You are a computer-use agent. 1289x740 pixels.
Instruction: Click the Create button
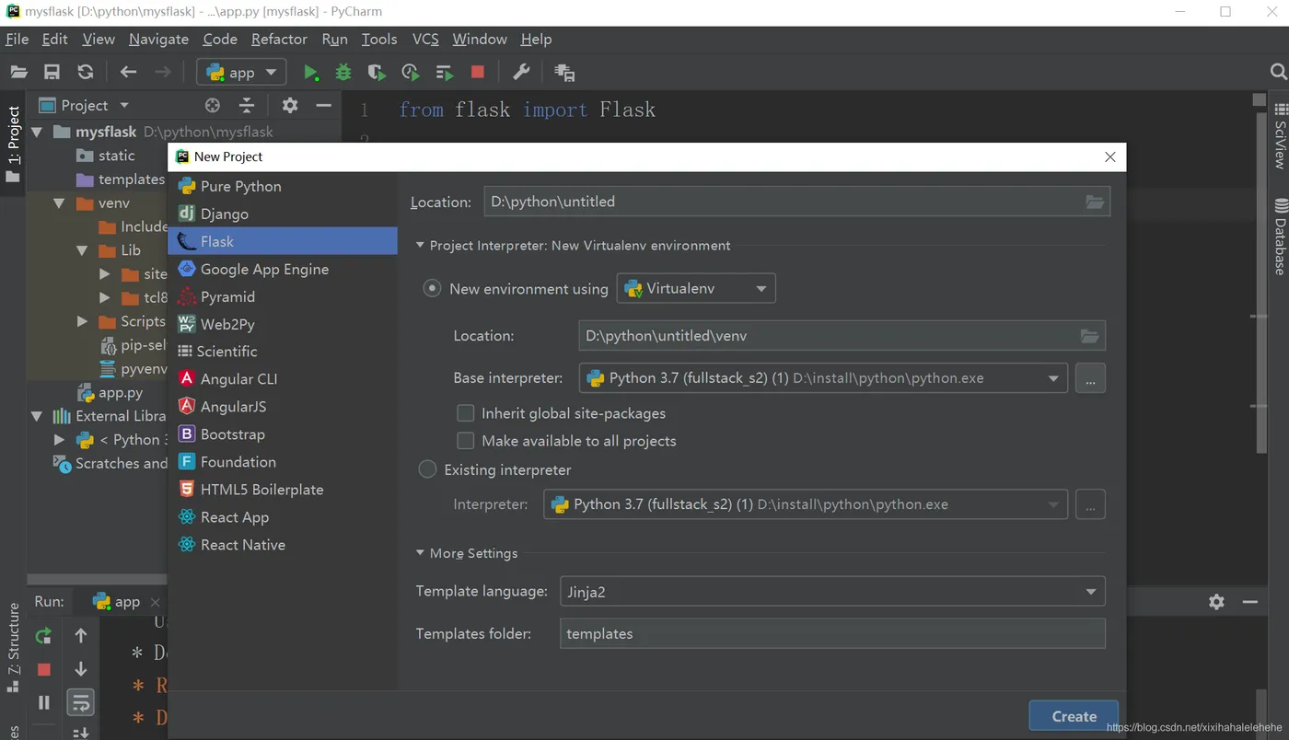1074,716
